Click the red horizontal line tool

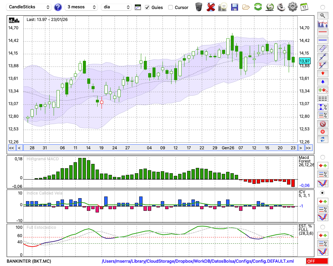(322, 32)
